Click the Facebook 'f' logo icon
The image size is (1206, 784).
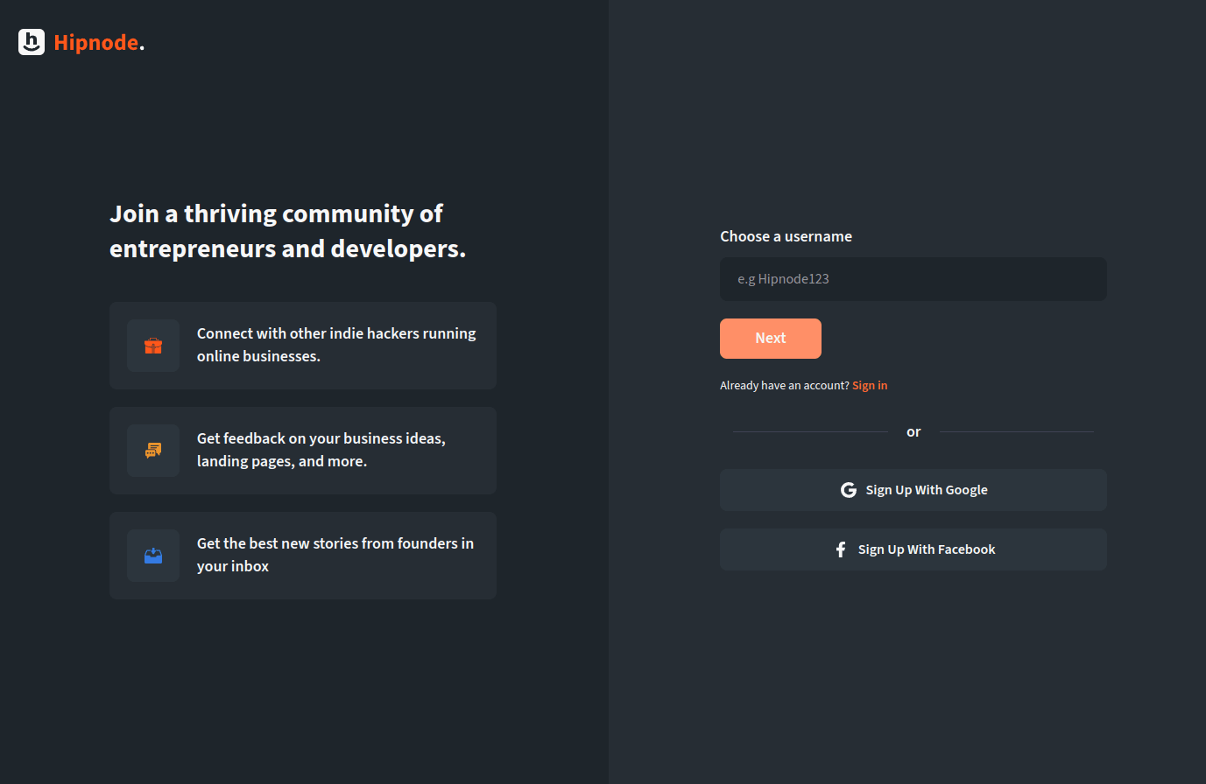[840, 549]
